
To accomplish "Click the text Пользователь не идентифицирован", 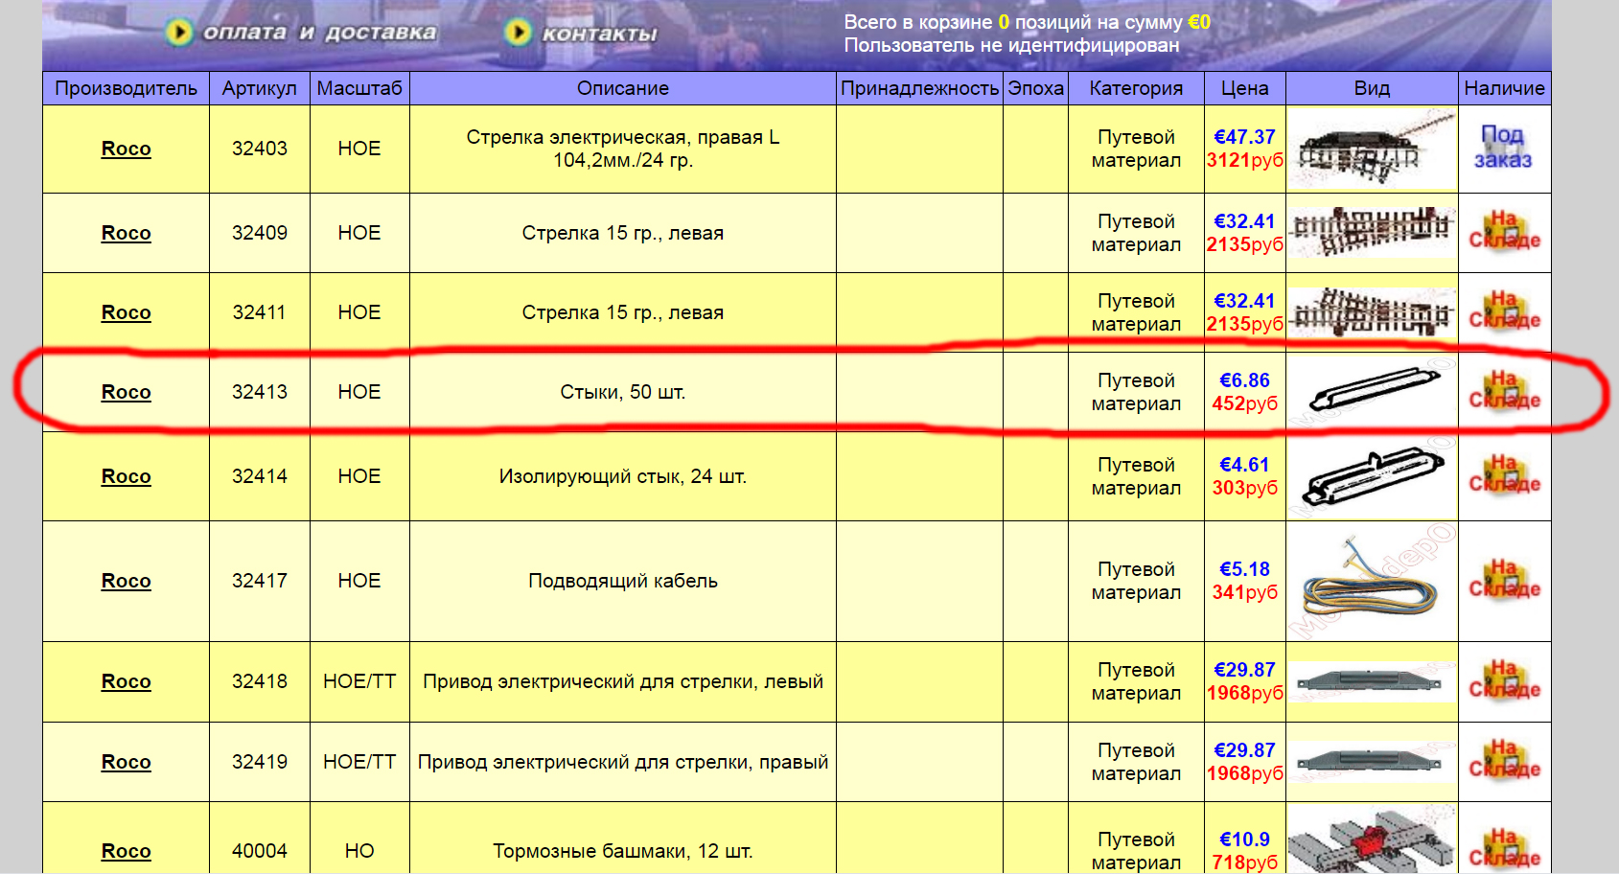I will 1012,45.
